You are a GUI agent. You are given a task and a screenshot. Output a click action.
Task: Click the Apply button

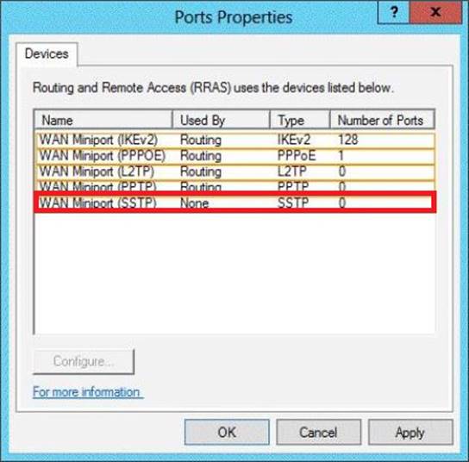pos(410,432)
